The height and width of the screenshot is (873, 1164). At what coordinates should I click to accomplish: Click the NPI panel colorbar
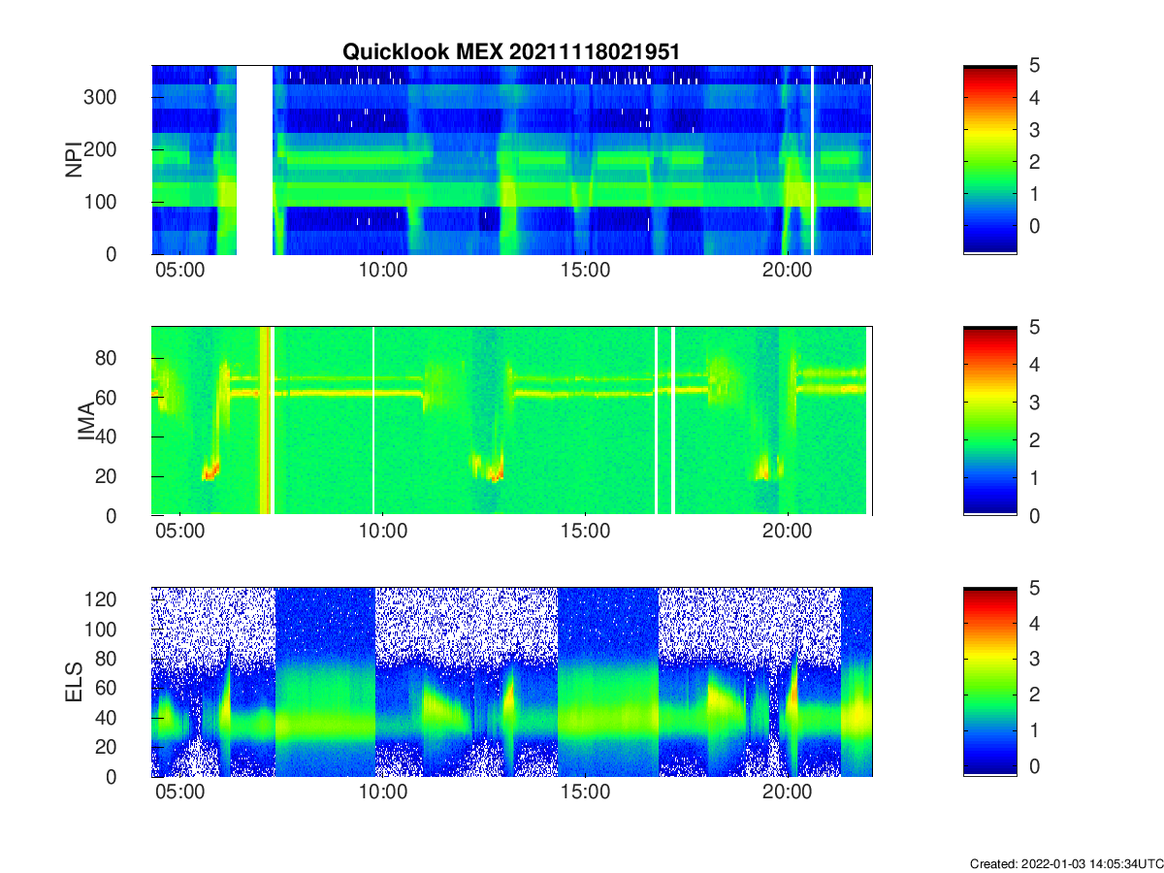[x=989, y=159]
